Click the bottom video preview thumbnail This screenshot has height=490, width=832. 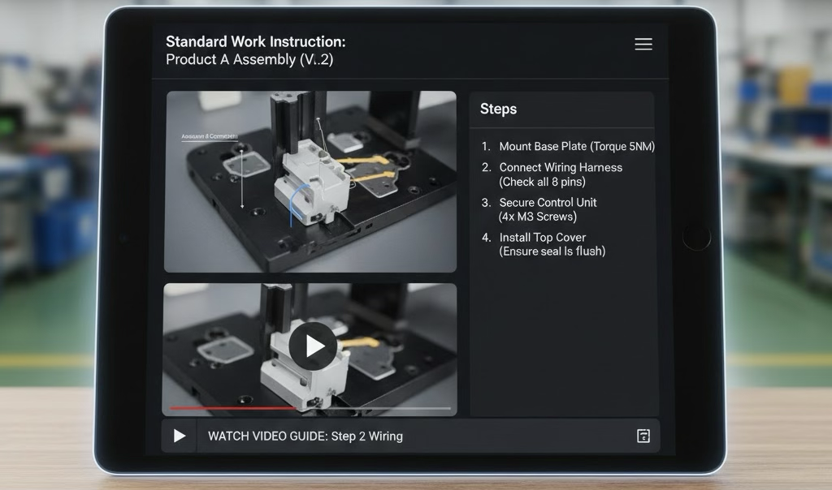click(x=310, y=350)
